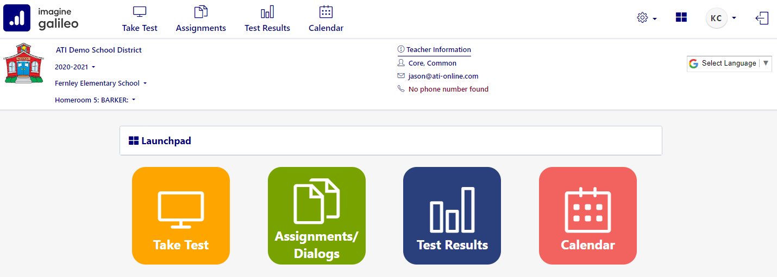The width and height of the screenshot is (777, 277).
Task: Click the Teacher Information heading
Action: 438,50
